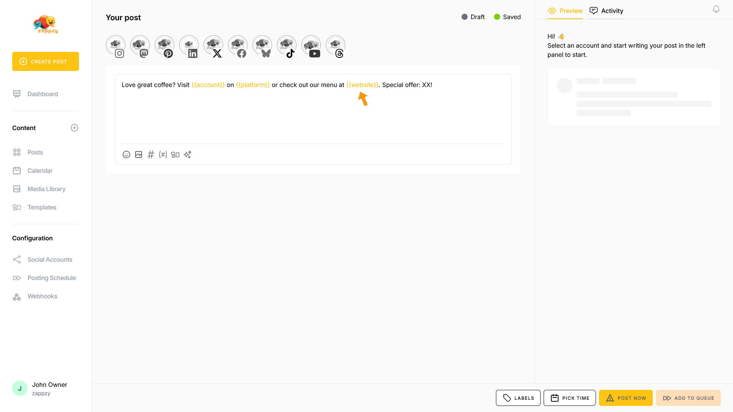Click the AI sparkle assistant icon
733x412 pixels.
point(187,154)
